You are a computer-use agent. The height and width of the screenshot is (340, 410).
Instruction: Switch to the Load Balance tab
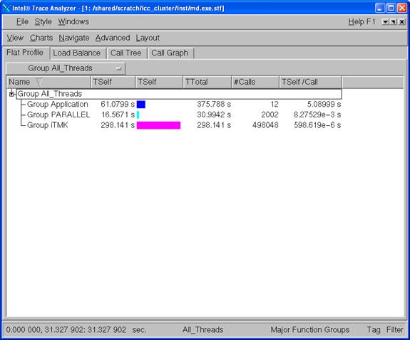pyautogui.click(x=76, y=53)
